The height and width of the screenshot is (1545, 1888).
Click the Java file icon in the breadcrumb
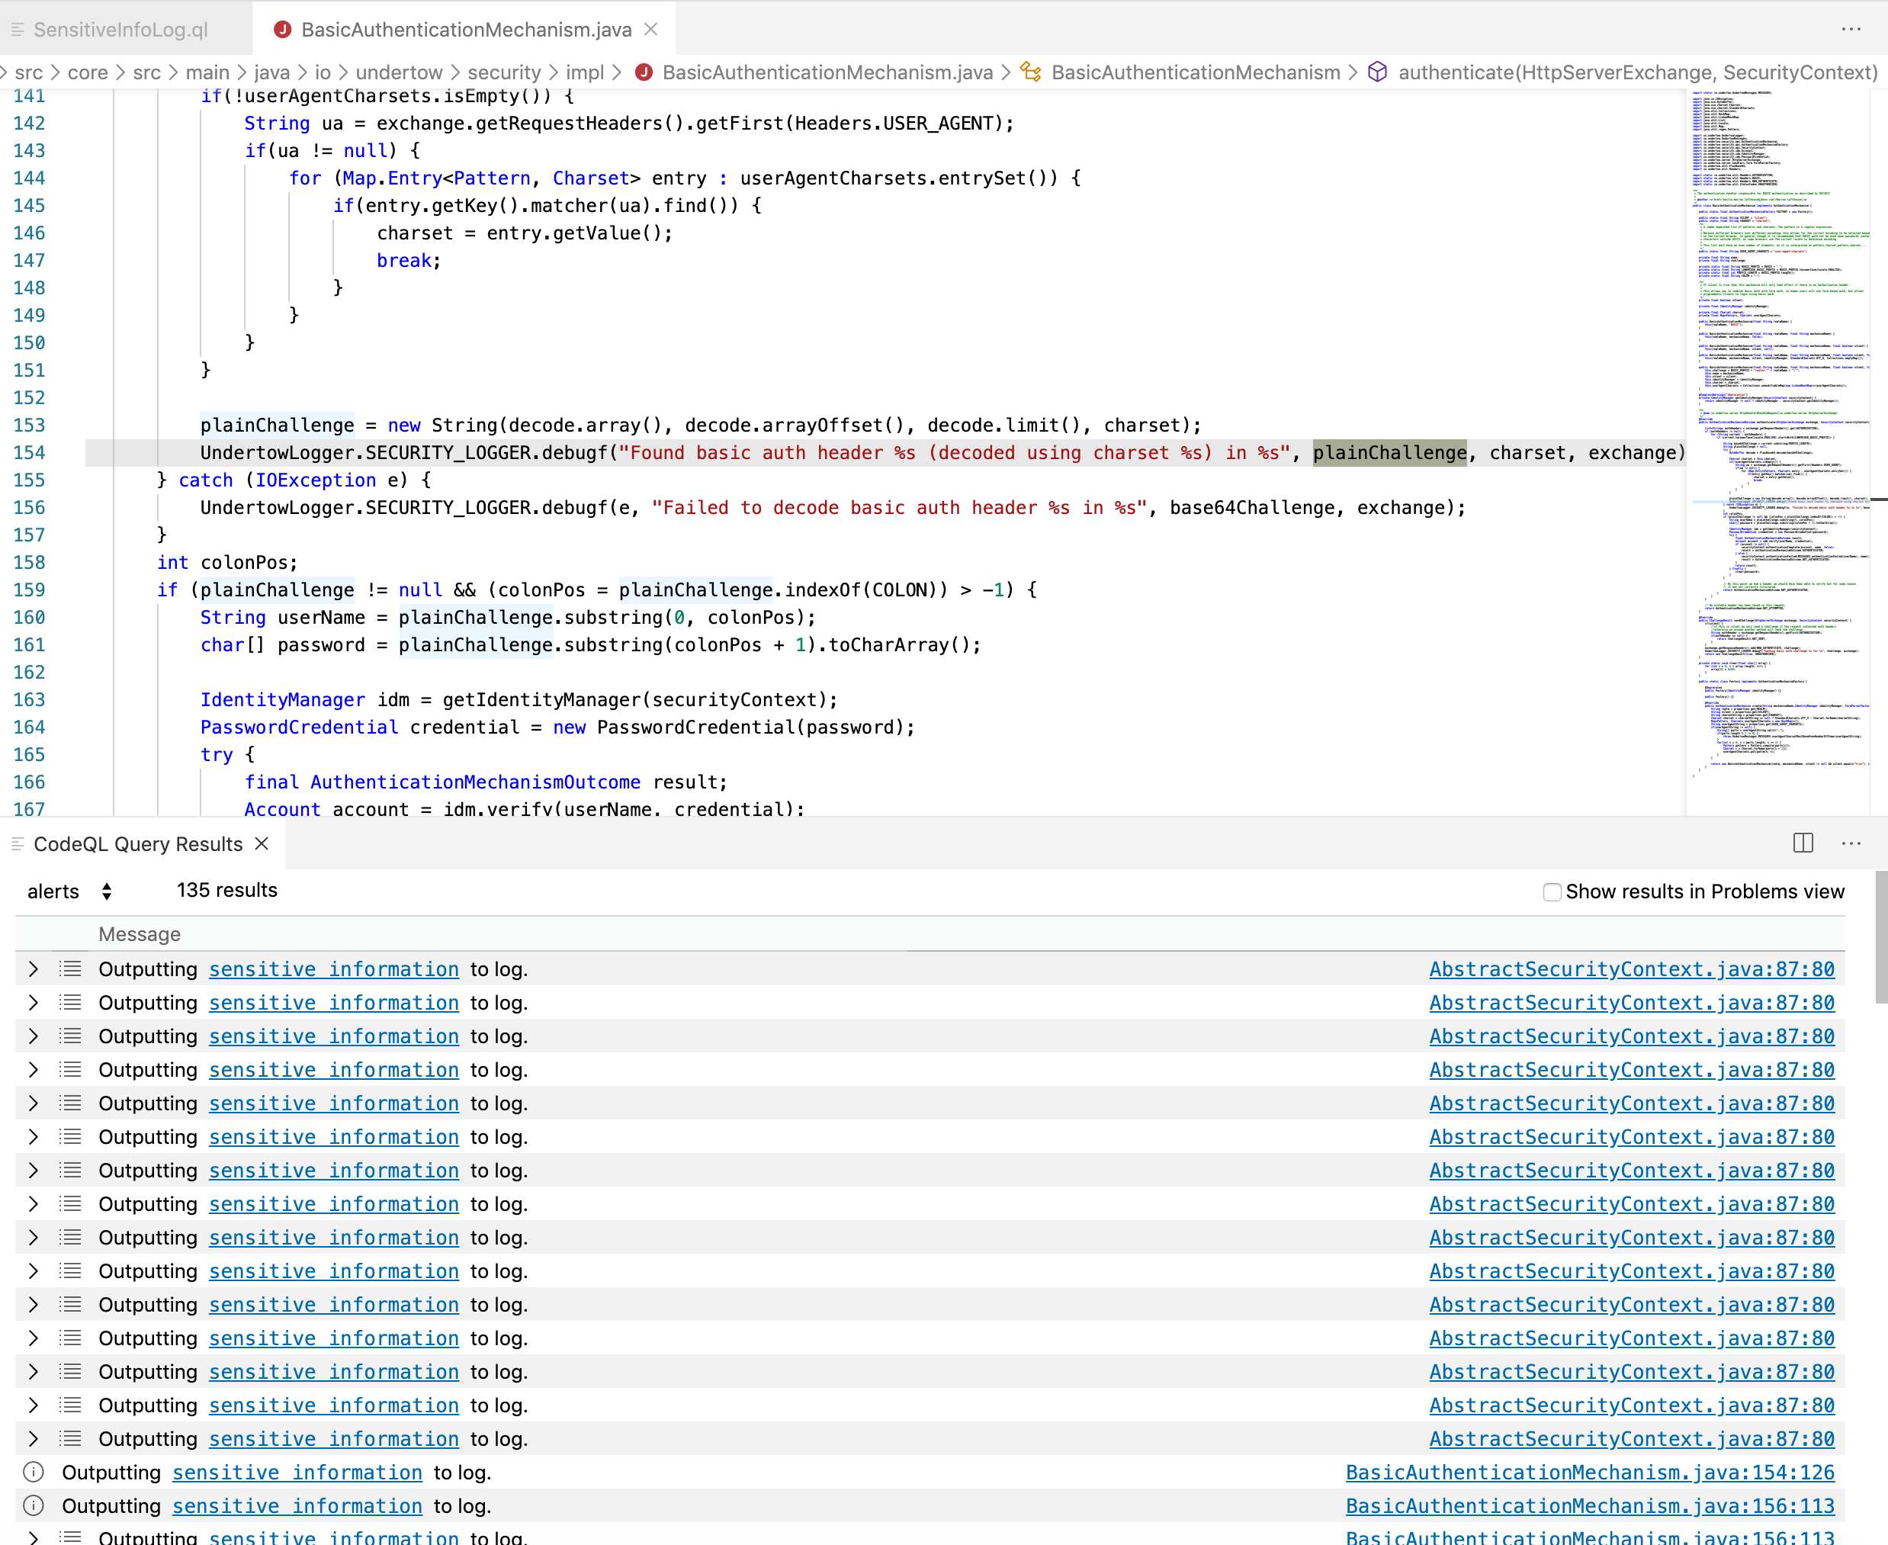pos(644,72)
